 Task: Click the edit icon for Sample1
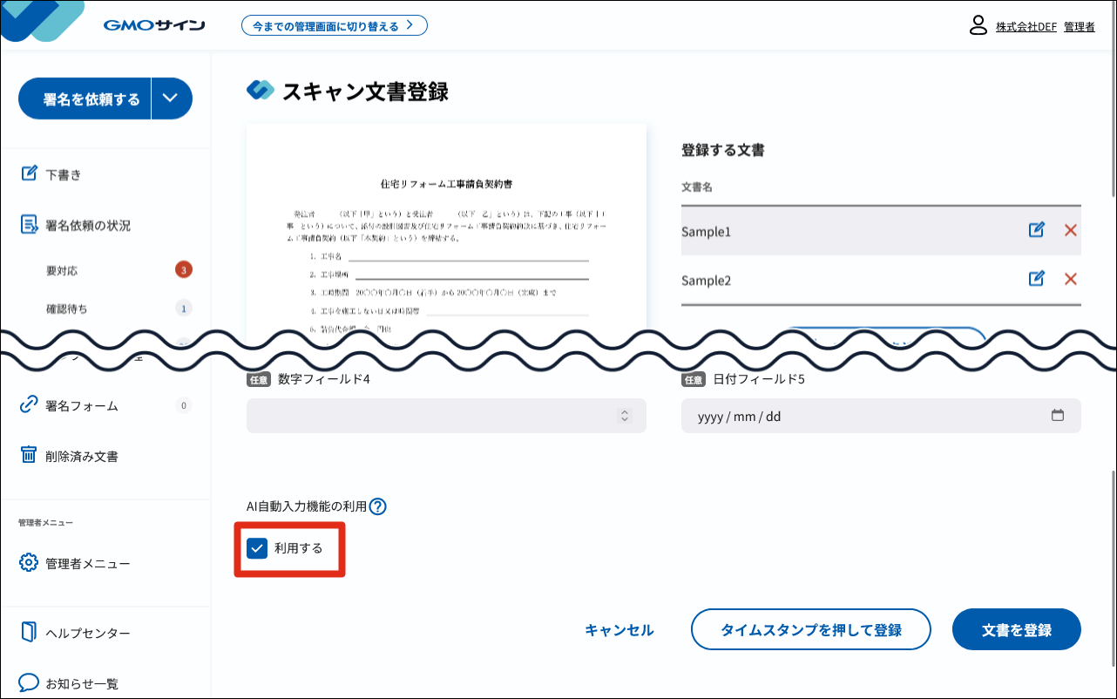pos(1036,230)
